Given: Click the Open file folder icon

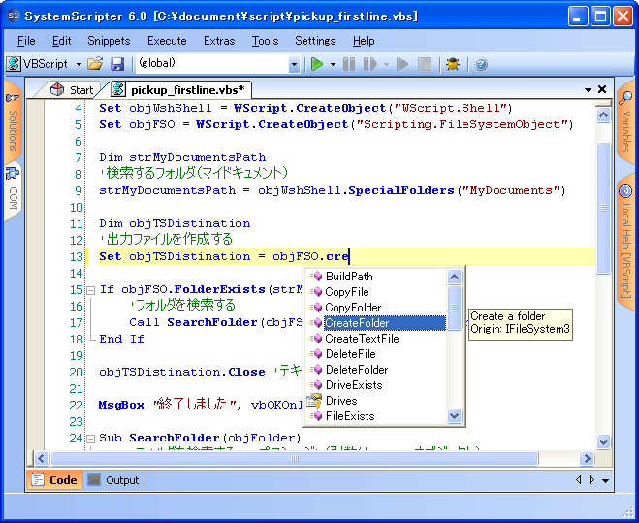Looking at the screenshot, I should pyautogui.click(x=95, y=64).
